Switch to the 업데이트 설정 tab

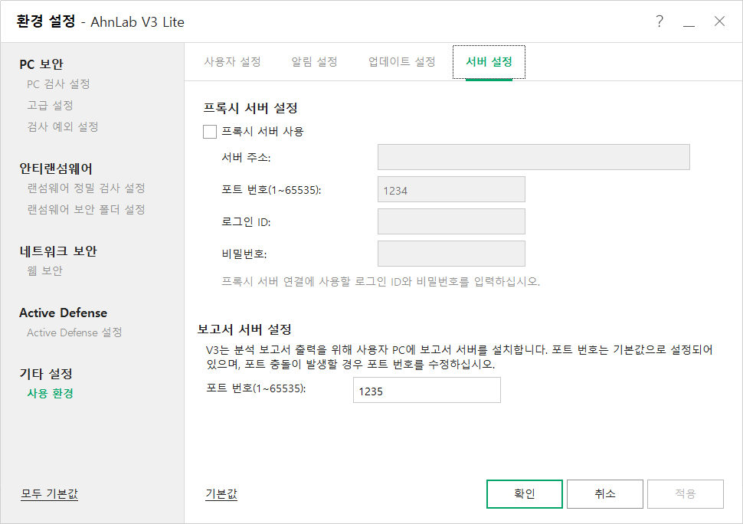click(x=402, y=62)
